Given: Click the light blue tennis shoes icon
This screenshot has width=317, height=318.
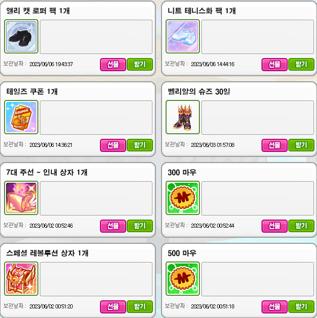Looking at the screenshot, I should [x=183, y=36].
